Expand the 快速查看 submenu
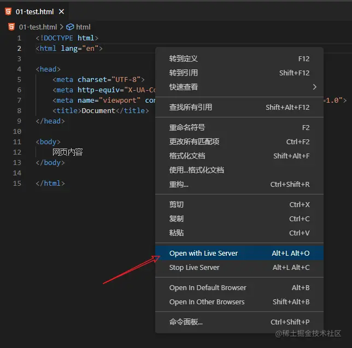 click(239, 87)
